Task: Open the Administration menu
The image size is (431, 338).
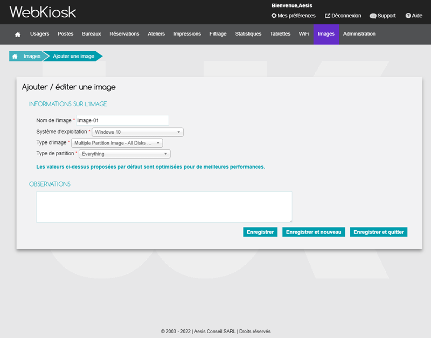Action: [359, 34]
